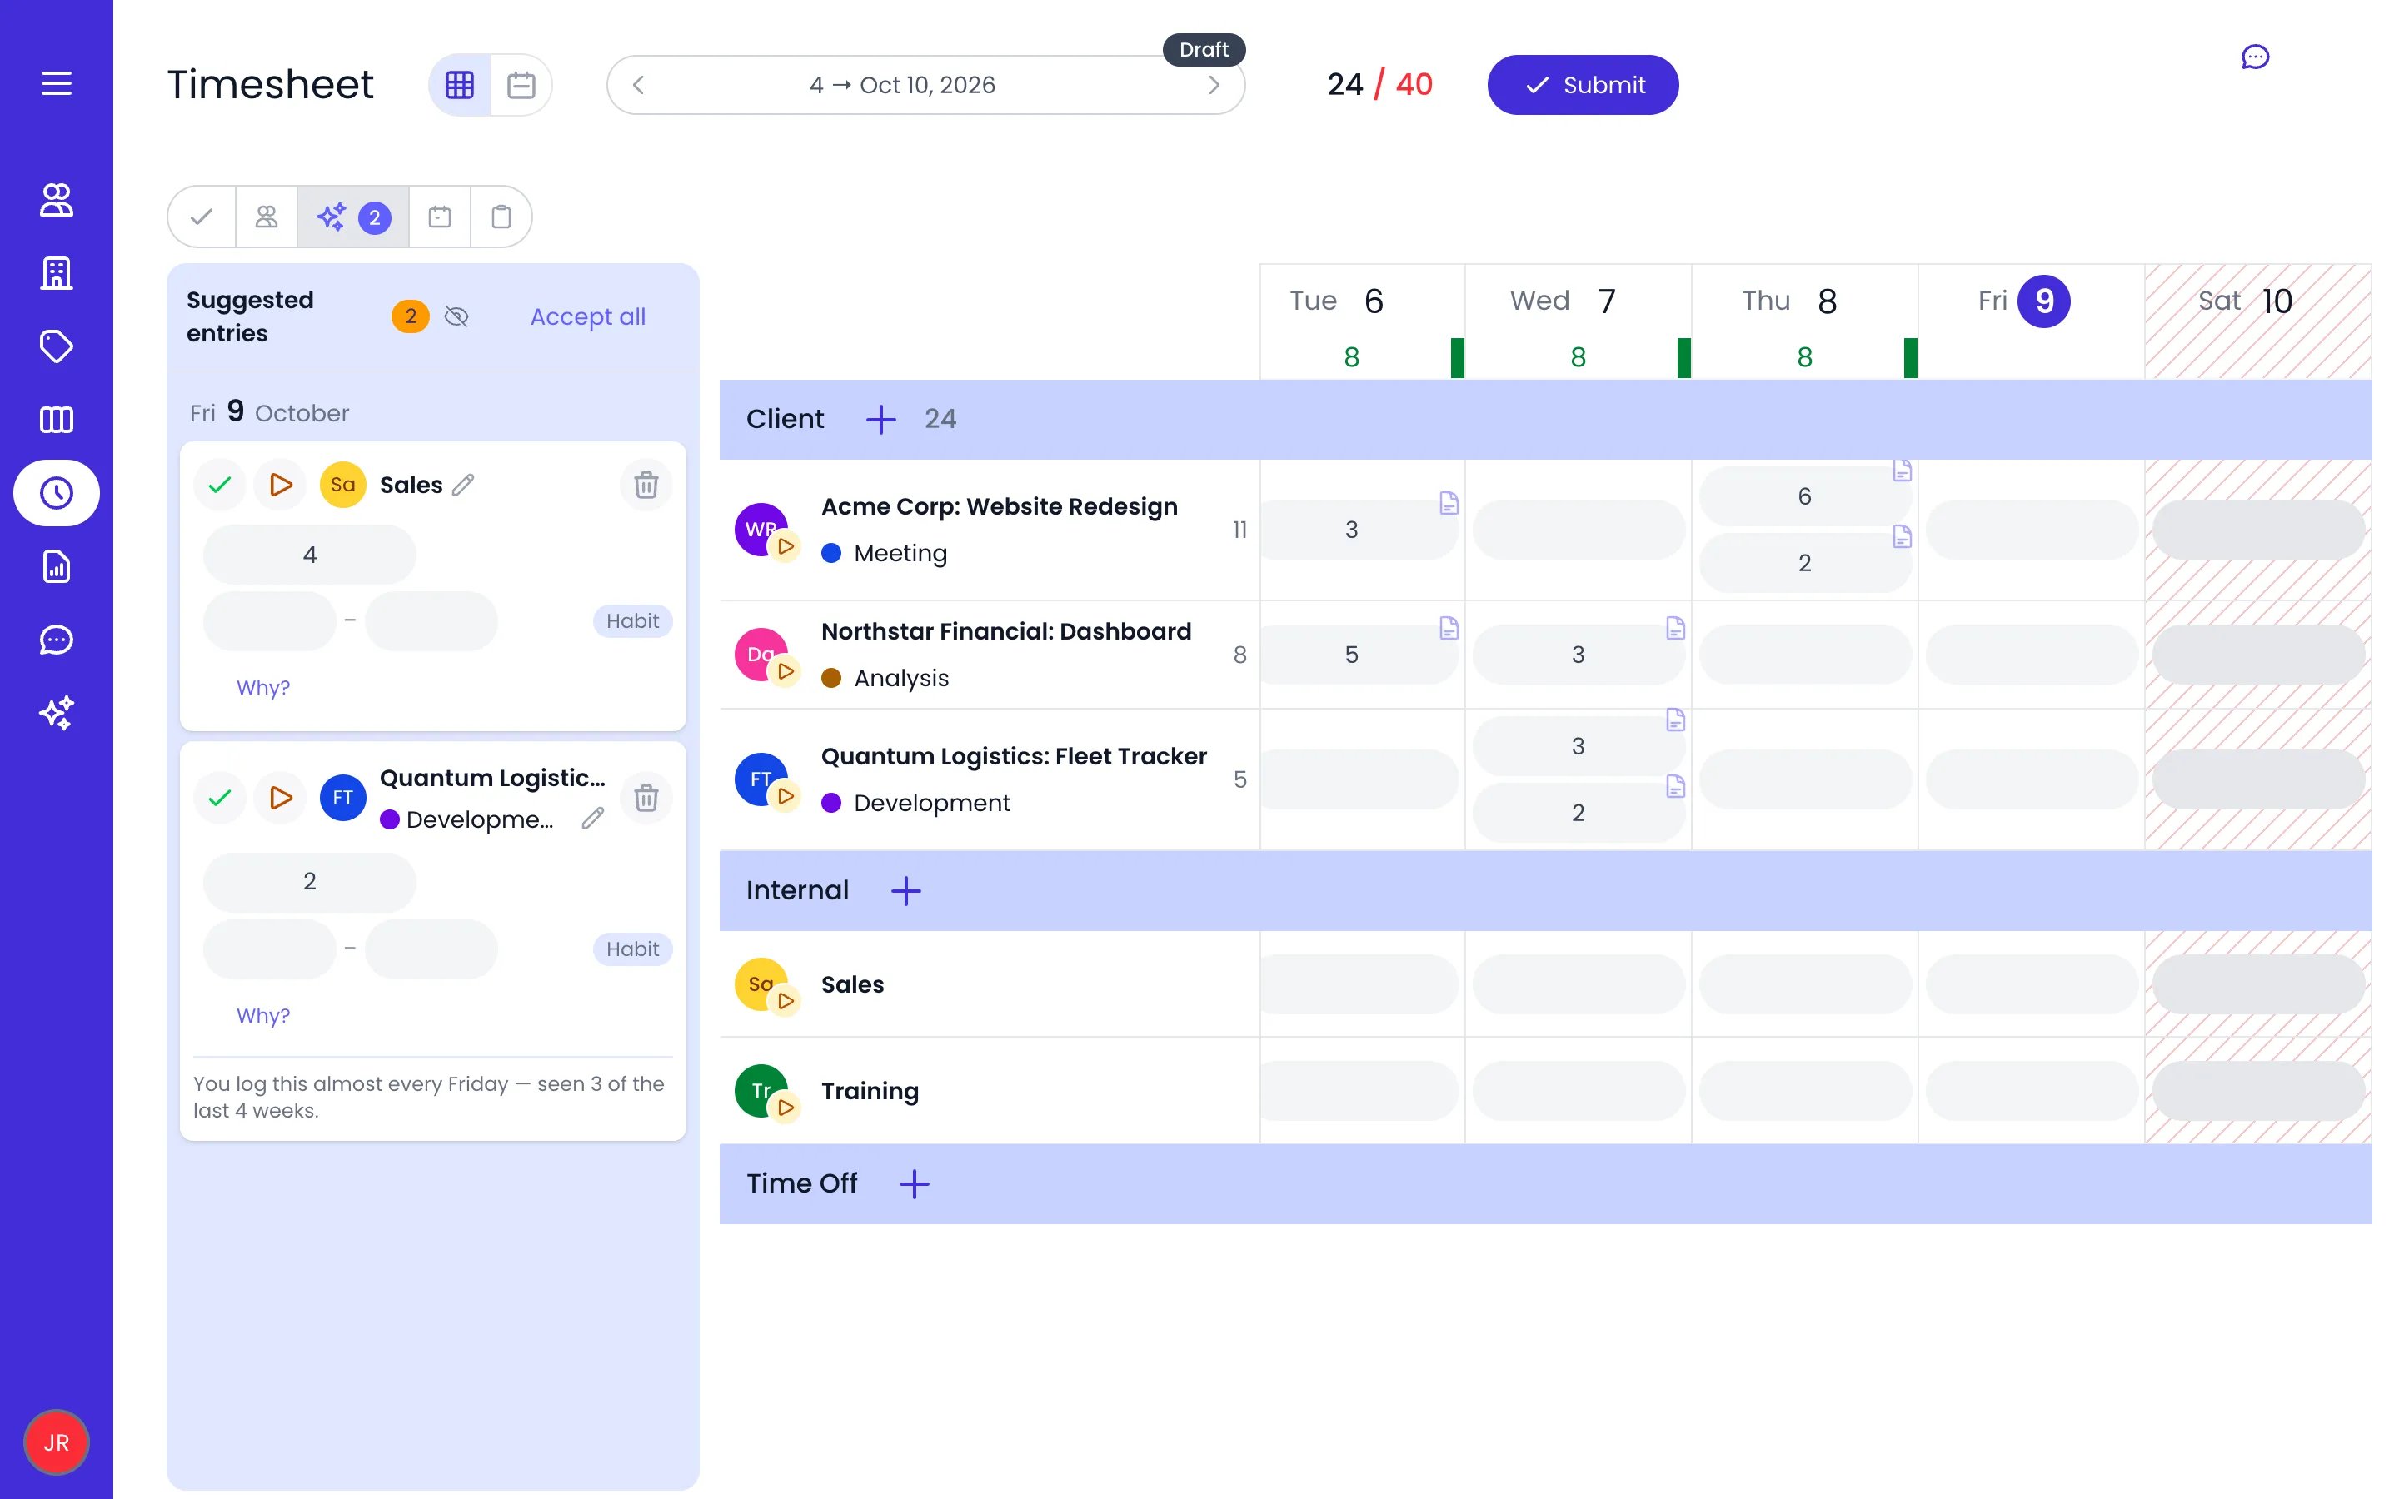Open note icon on Acme Tuesday cell
This screenshot has width=2399, height=1499.
click(1449, 504)
